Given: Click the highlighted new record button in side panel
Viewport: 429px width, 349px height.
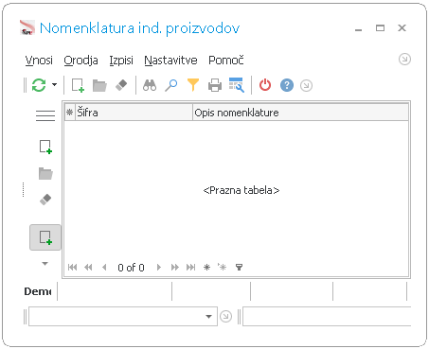Looking at the screenshot, I should (45, 237).
